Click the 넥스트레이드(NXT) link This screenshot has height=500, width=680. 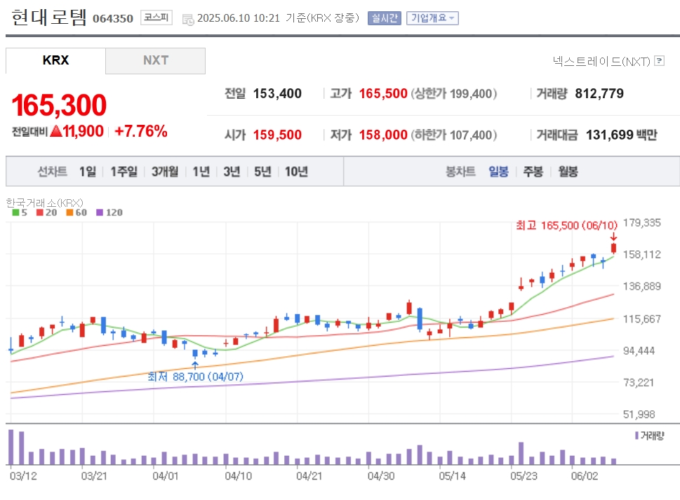[601, 61]
